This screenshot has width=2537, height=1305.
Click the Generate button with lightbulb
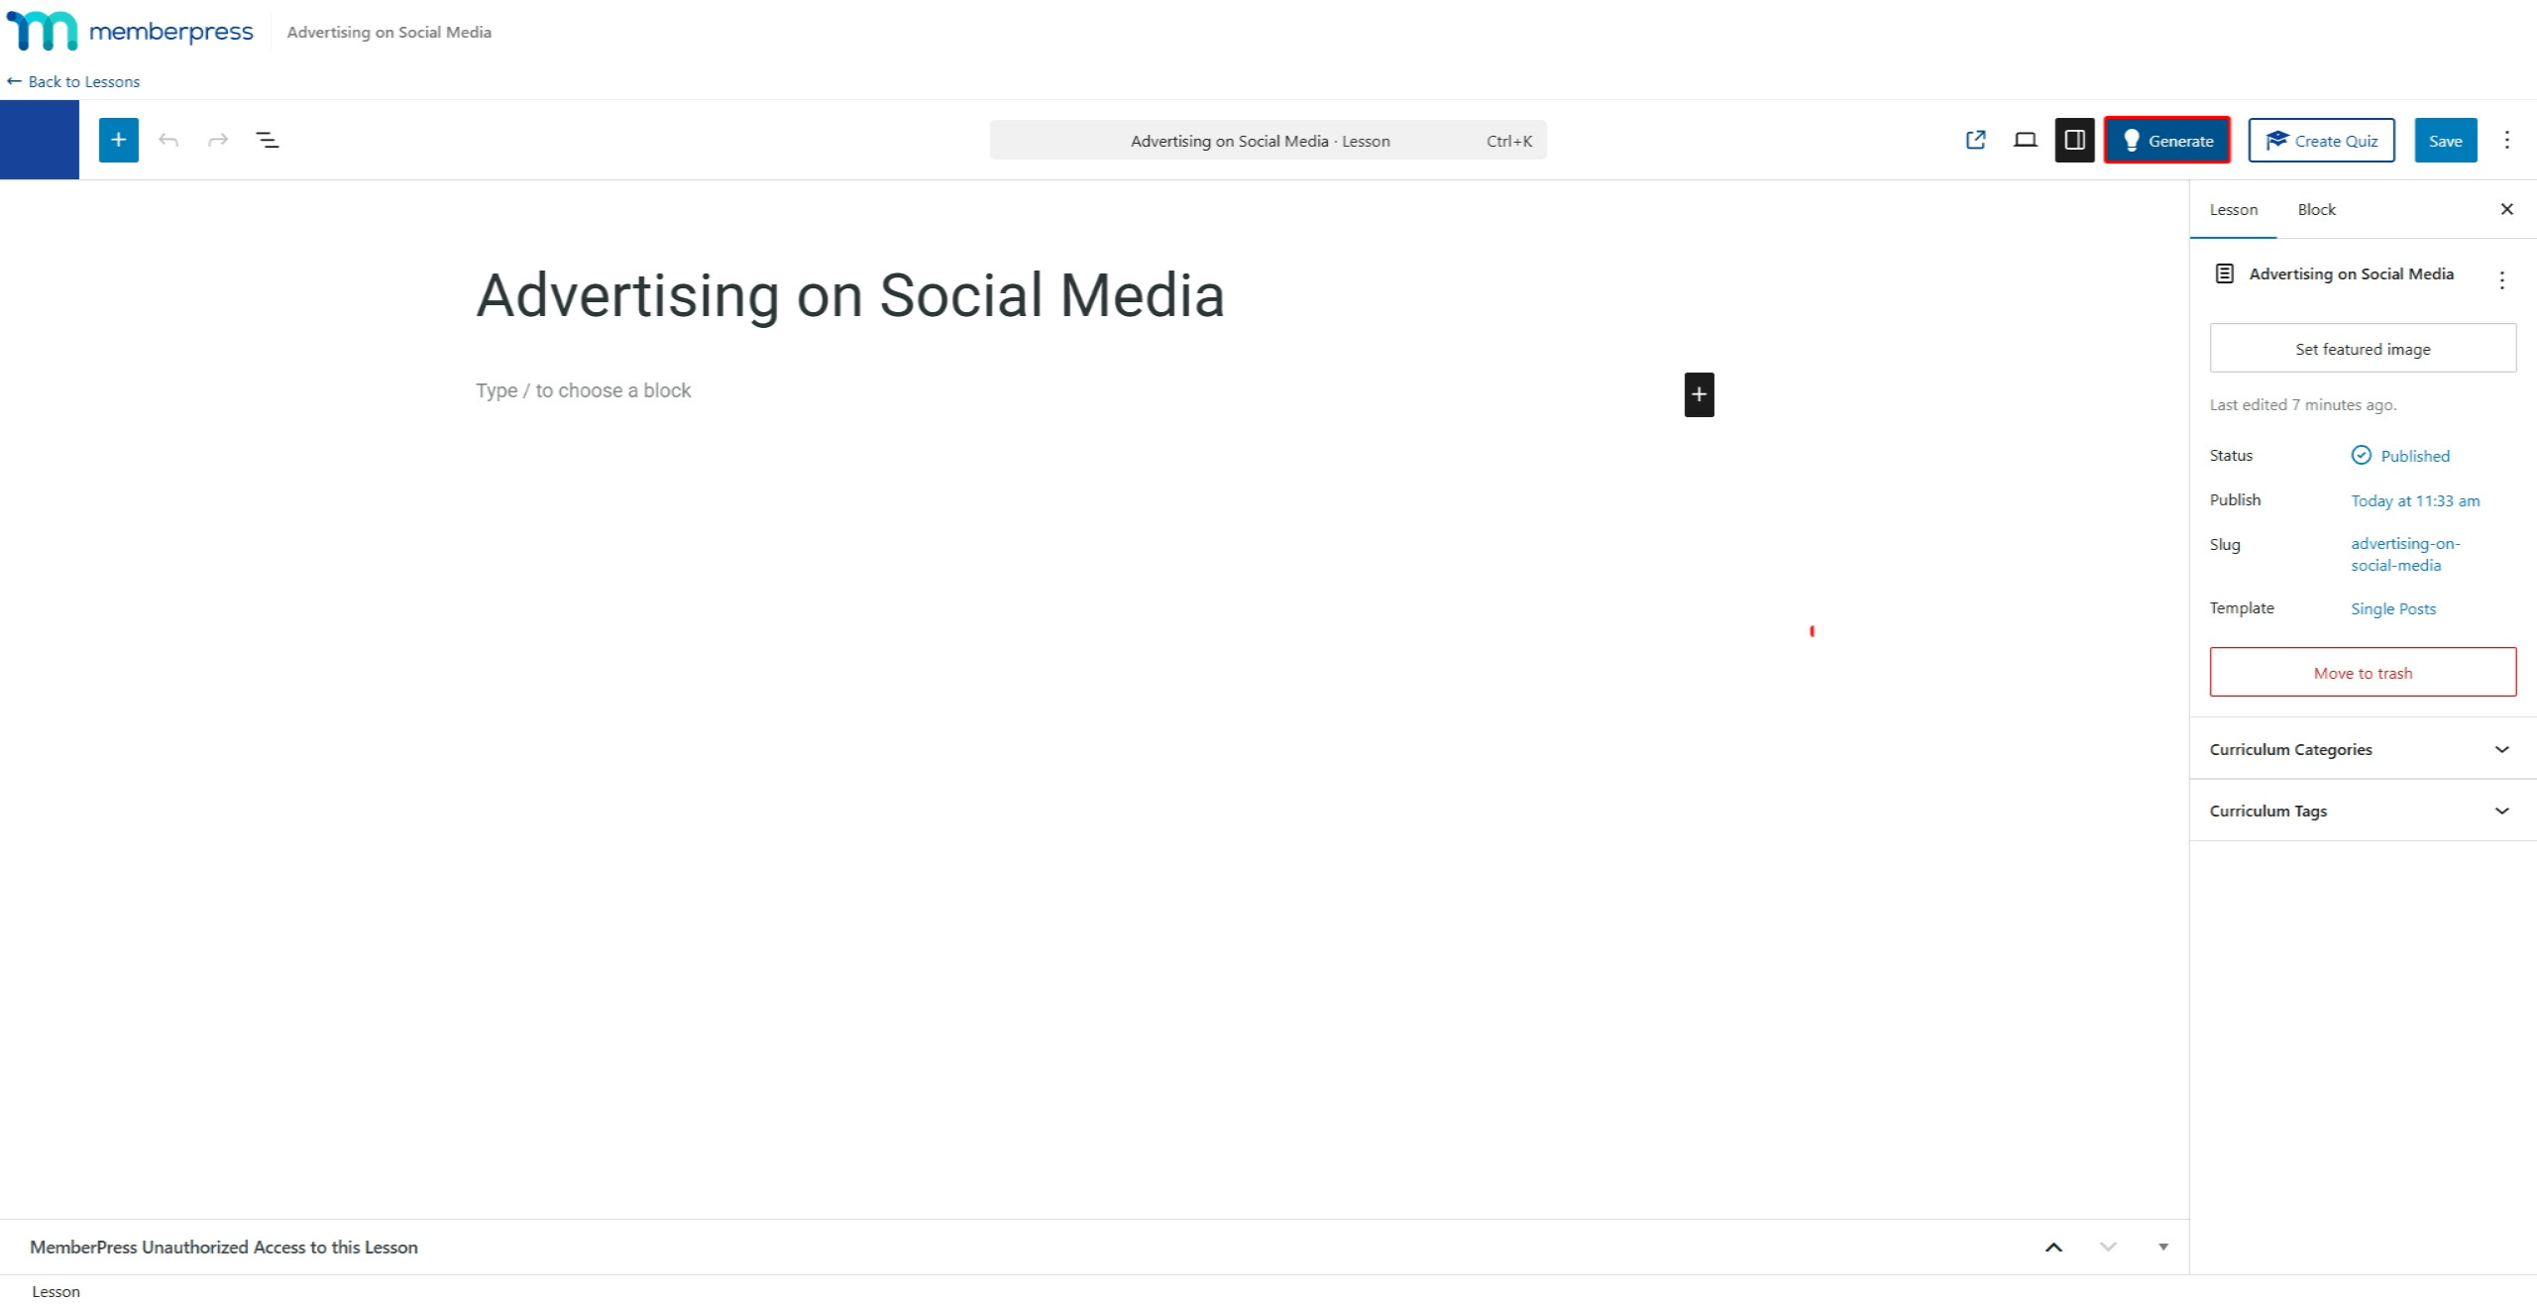click(2166, 140)
